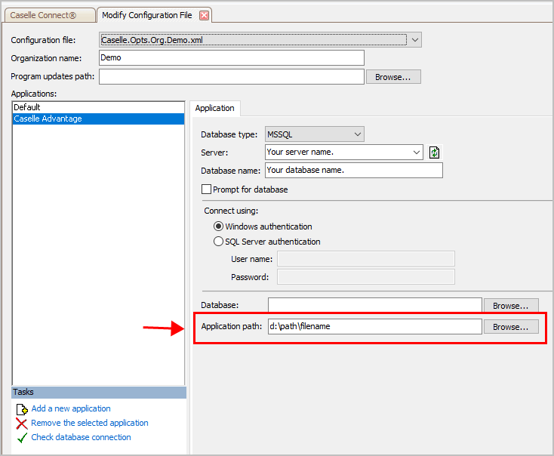The height and width of the screenshot is (456, 554).
Task: Browse for Program updates path
Action: (x=393, y=77)
